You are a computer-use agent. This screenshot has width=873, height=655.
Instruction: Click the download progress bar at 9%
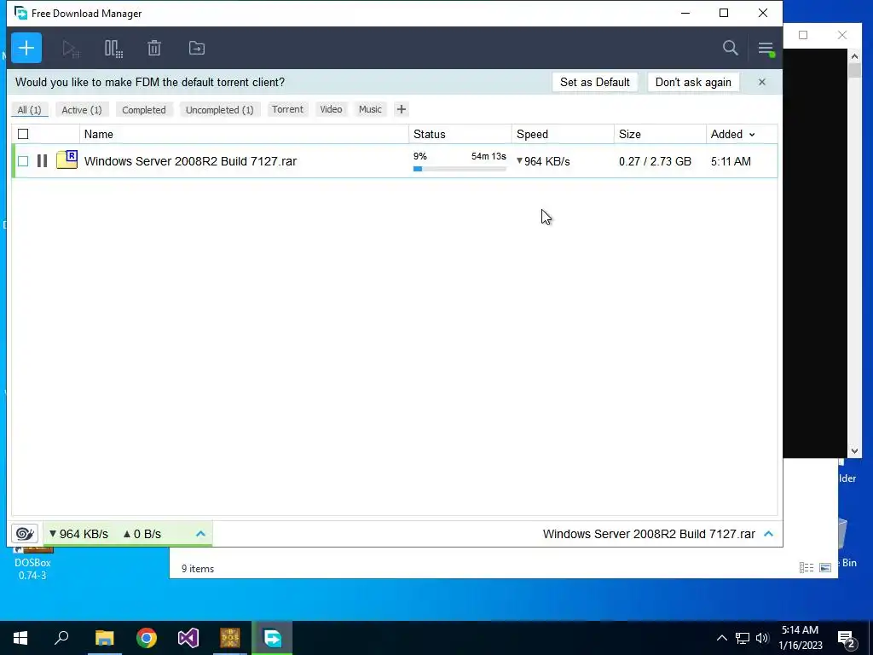point(460,169)
